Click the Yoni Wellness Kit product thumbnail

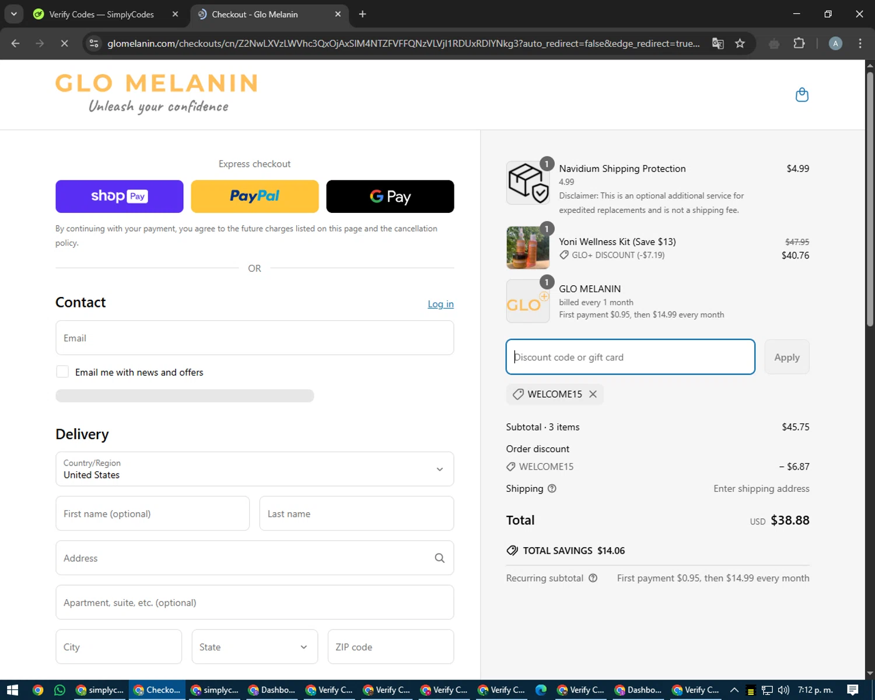coord(528,248)
